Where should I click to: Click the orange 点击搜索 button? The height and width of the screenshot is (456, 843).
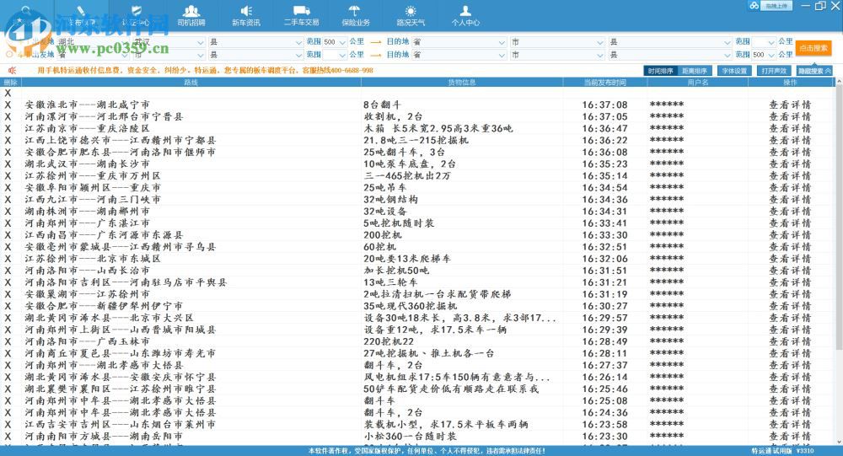pos(813,48)
